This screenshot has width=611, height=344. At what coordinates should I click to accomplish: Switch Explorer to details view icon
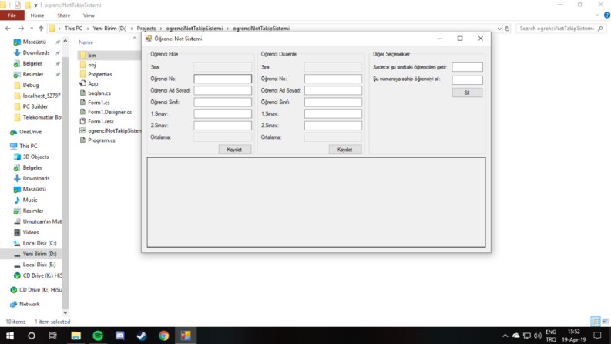(x=596, y=322)
